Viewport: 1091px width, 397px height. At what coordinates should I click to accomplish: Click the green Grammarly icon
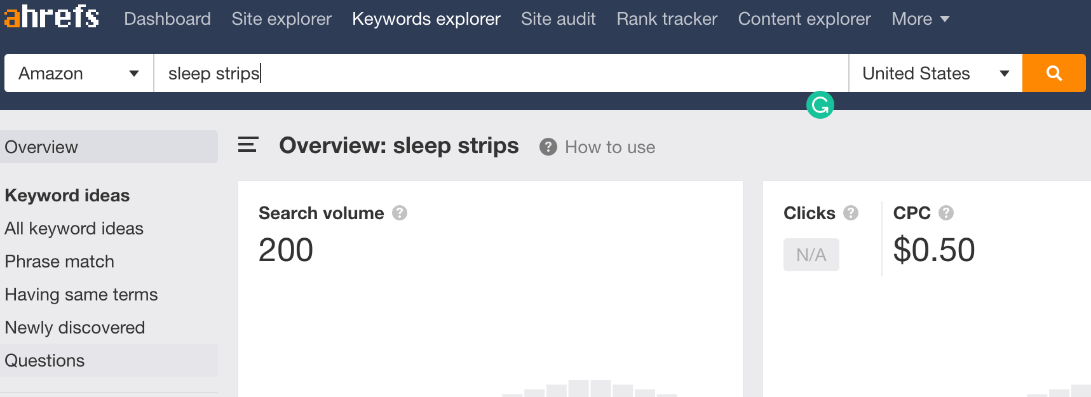pyautogui.click(x=820, y=105)
